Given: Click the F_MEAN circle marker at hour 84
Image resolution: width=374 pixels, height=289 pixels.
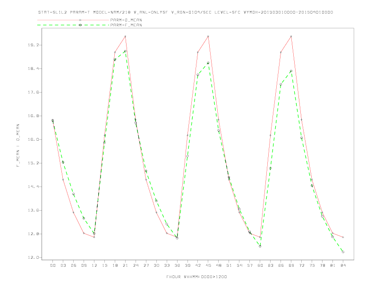Looking at the screenshot, I should point(343,252).
